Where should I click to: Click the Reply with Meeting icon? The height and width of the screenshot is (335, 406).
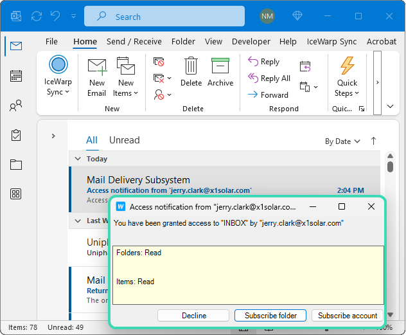tap(305, 66)
